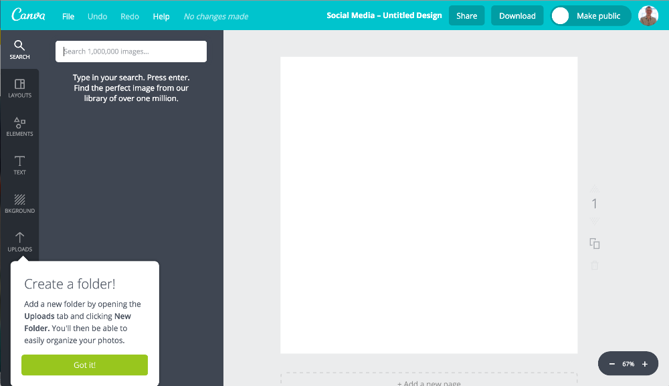Click Undo in the top bar
The height and width of the screenshot is (386, 669).
[97, 16]
